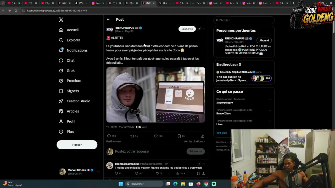Open more options for Léna trend
Viewport: 335px width, 188px height.
pyautogui.click(x=270, y=121)
